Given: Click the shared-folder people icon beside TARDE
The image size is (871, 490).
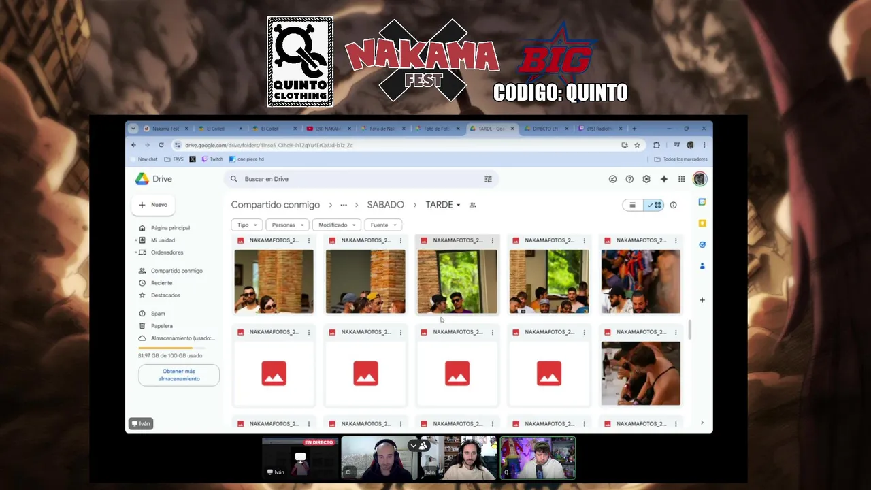Looking at the screenshot, I should (x=473, y=205).
